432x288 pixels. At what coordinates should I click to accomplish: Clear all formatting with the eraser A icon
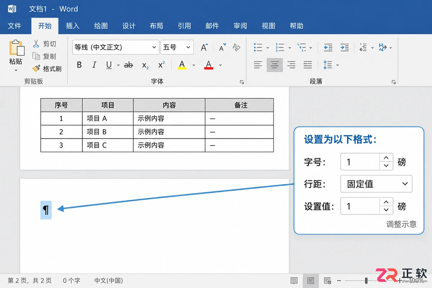tap(236, 47)
